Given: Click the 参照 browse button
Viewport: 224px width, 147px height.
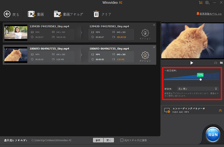Looking at the screenshot, I should click(98, 140).
